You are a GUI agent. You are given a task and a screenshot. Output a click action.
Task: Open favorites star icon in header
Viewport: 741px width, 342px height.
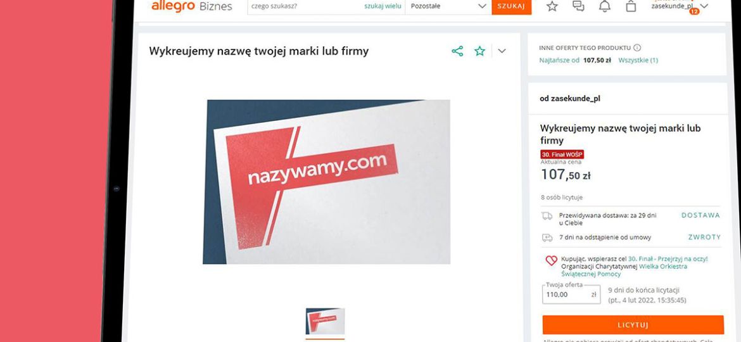click(x=552, y=6)
